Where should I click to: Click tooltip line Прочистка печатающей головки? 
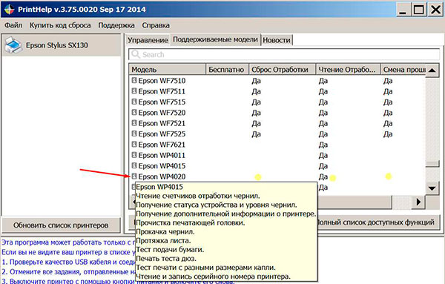(190, 222)
